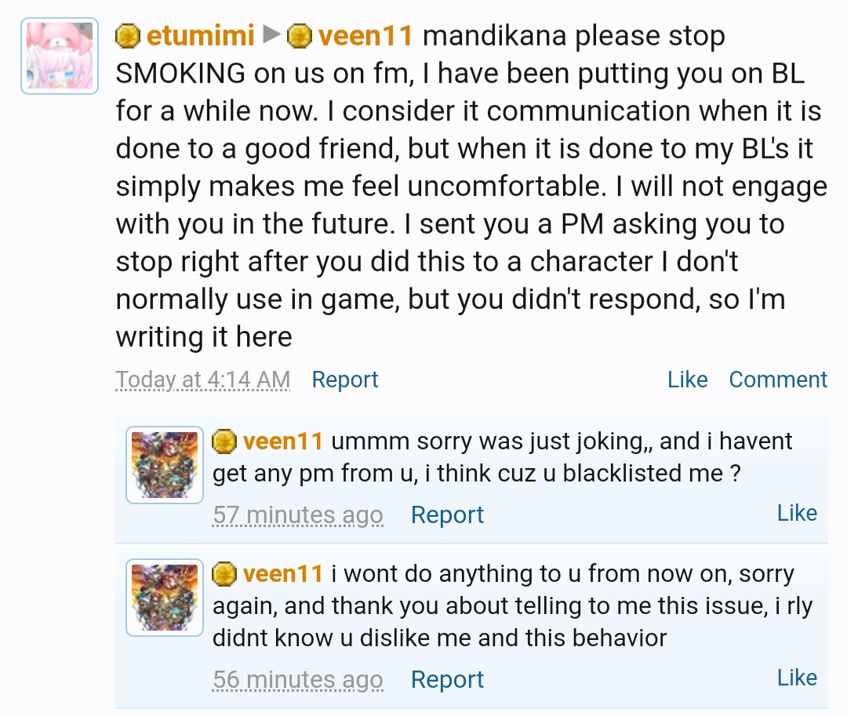Screen dimensions: 847x716
Task: Open veen11 username link in first reply
Action: tap(283, 442)
